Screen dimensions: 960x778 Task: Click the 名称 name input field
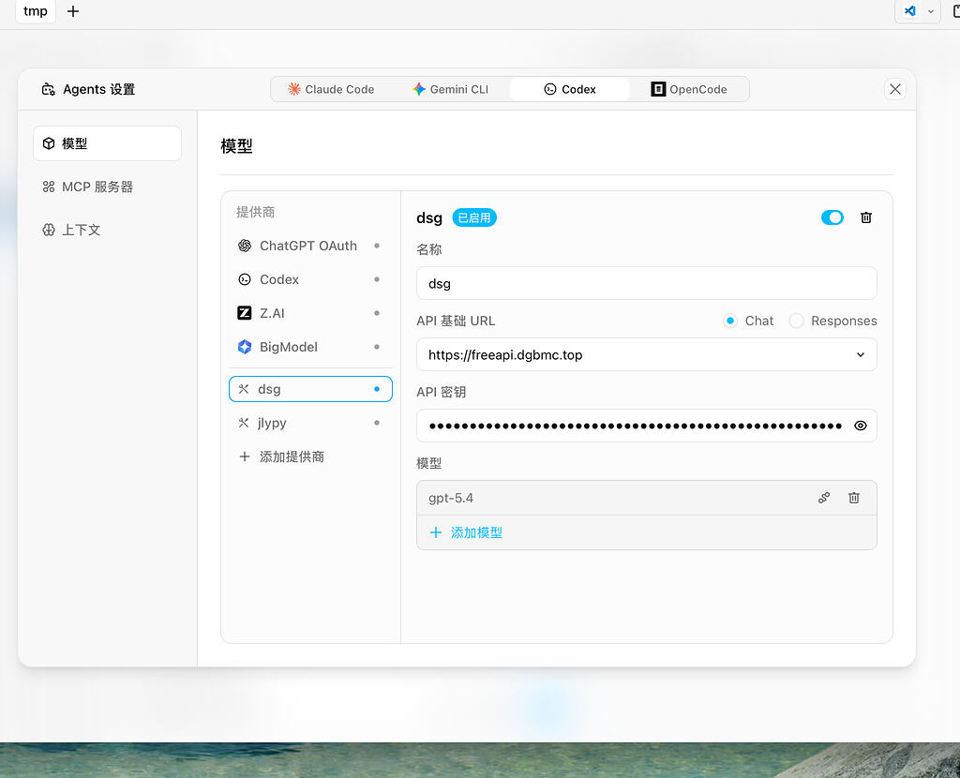pyautogui.click(x=647, y=283)
